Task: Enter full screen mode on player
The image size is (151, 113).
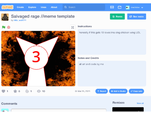Action: [73, 27]
